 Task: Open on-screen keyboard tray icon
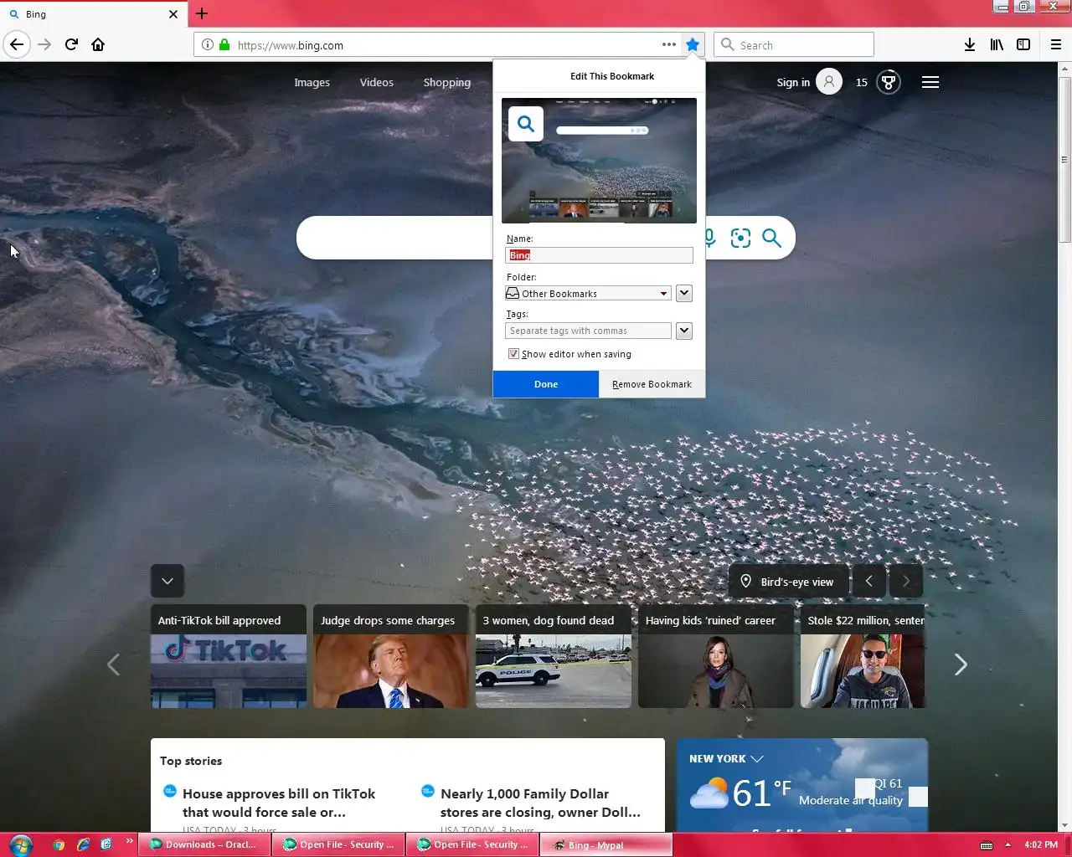pos(987,845)
